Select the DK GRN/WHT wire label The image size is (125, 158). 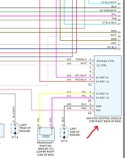108,10
